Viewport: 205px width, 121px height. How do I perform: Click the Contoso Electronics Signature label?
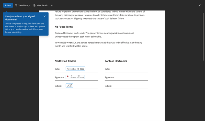tap(109, 78)
